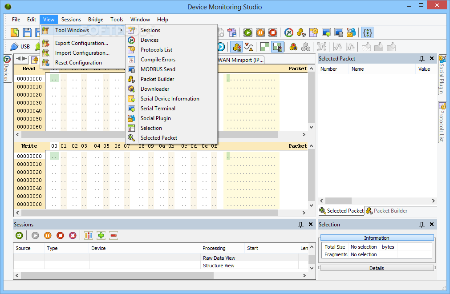Click the pink delete session icon
The height and width of the screenshot is (294, 450).
pos(73,235)
